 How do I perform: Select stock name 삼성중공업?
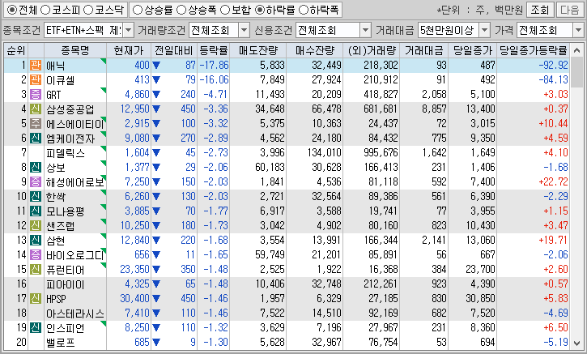point(70,109)
